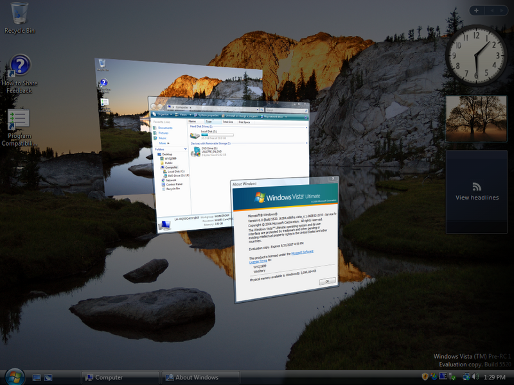Select Desktop in folder tree
This screenshot has height=385, width=514.
pyautogui.click(x=165, y=154)
